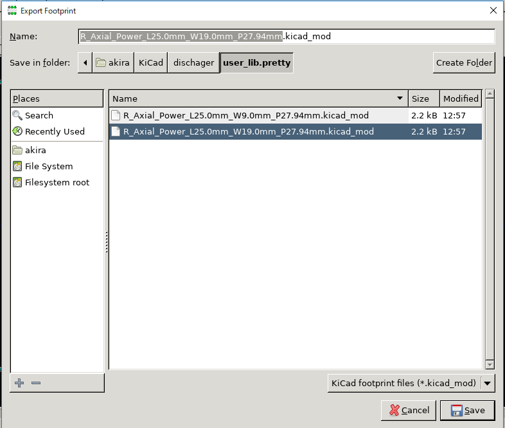Open the KiCad footprint files filter dropdown
The height and width of the screenshot is (428, 505).
[411, 384]
